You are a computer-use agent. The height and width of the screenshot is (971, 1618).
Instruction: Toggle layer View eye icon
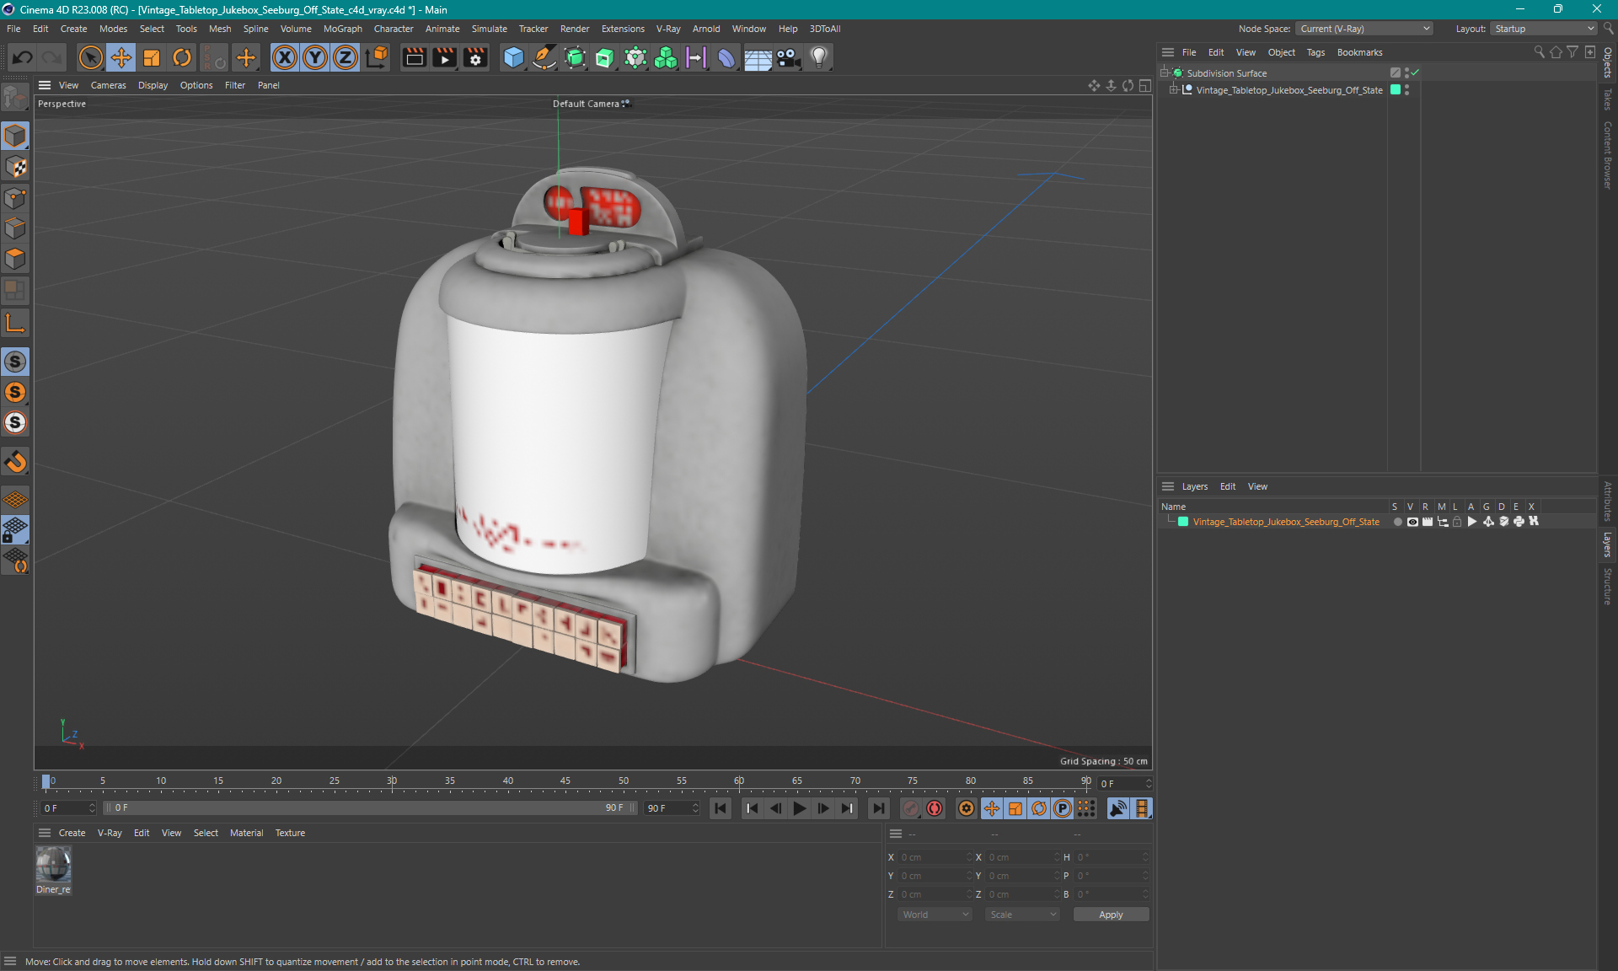[1412, 522]
